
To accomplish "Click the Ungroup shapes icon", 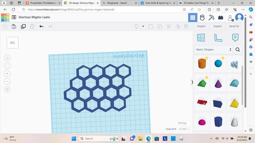I will click(x=160, y=26).
